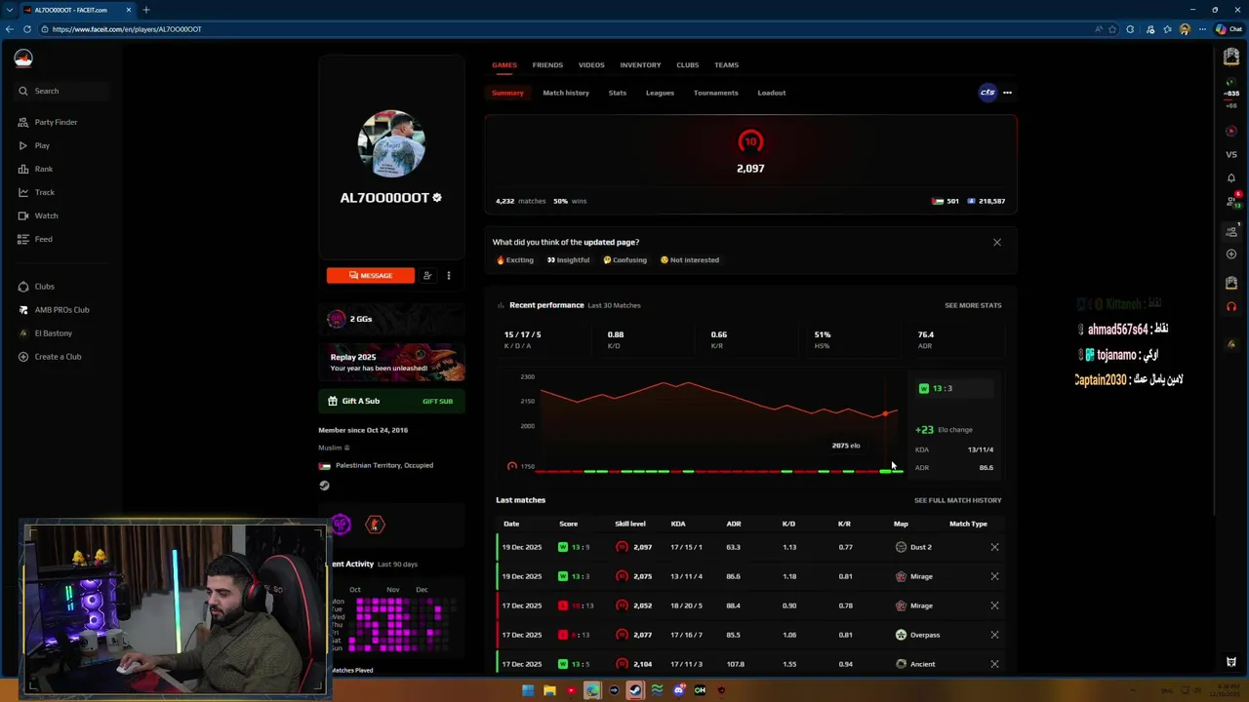Click the player avatar picture

(391, 143)
